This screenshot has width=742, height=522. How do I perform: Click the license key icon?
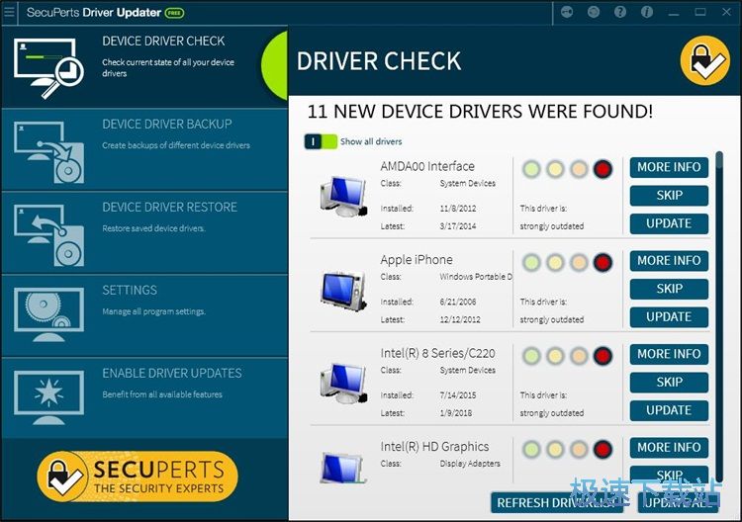pyautogui.click(x=567, y=13)
